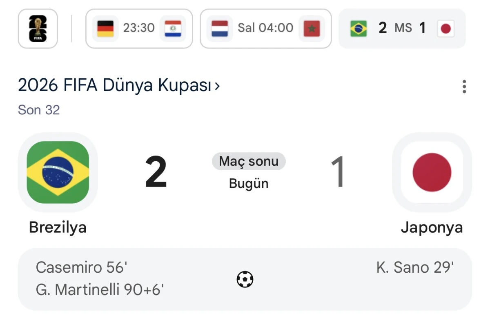Tap the Morocco flag in the Sal 04:00 match

pos(312,29)
